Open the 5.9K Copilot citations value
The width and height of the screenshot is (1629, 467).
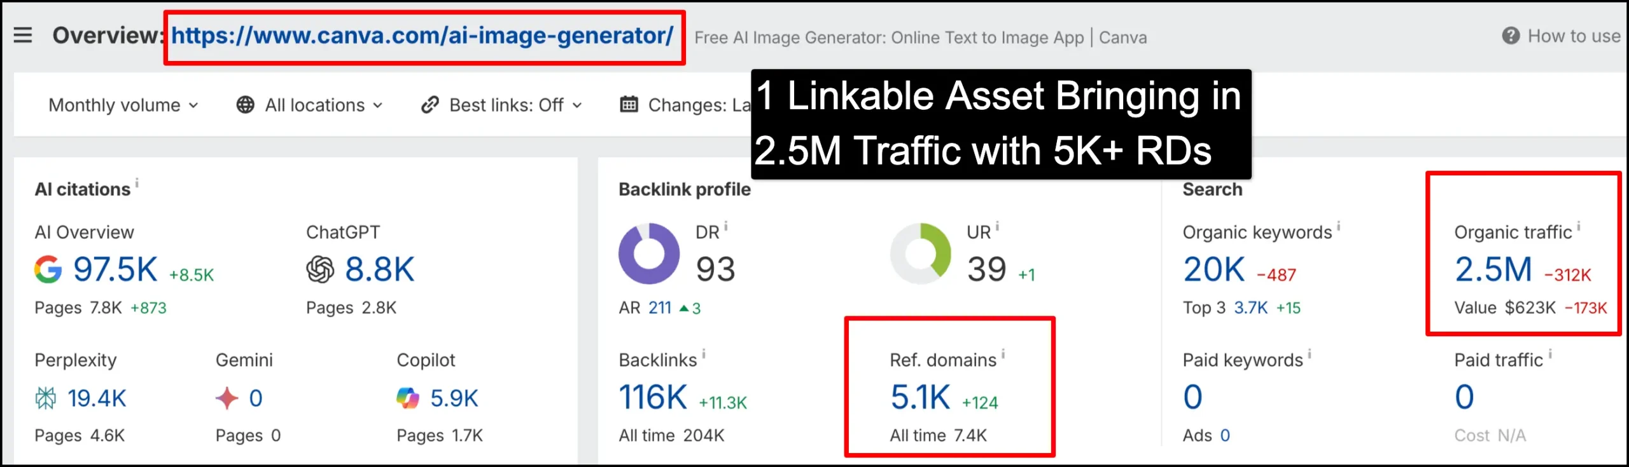454,398
